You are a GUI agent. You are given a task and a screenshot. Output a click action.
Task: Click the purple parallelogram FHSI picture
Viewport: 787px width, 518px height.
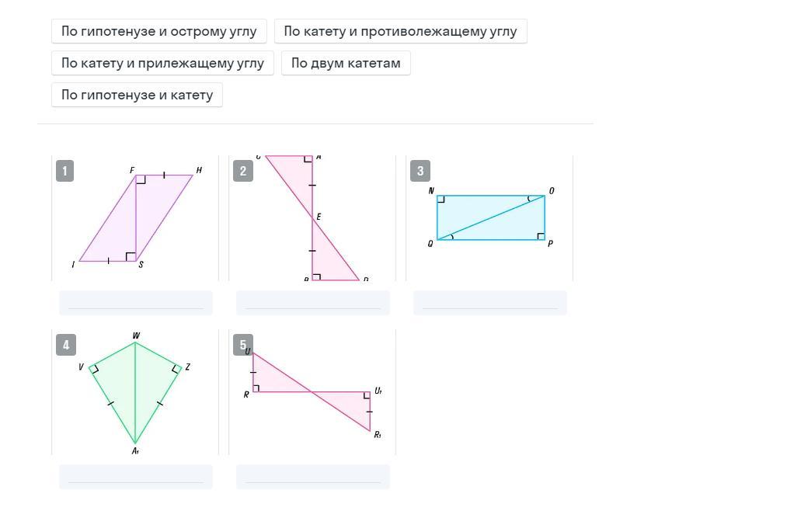click(136, 219)
